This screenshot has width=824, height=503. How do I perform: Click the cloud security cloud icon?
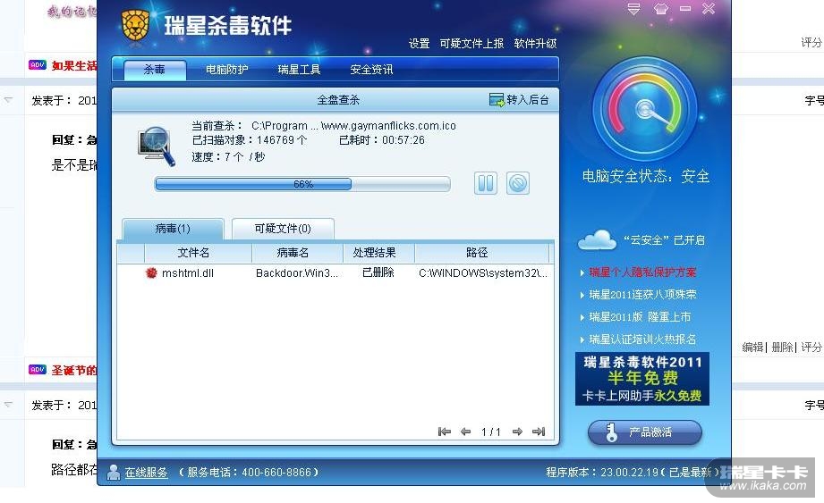(x=597, y=240)
